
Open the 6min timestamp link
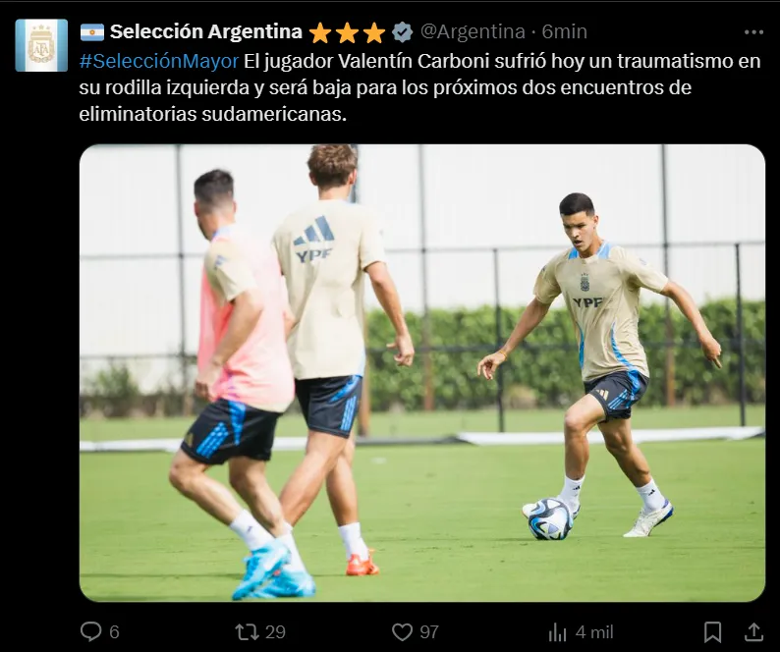coord(564,31)
